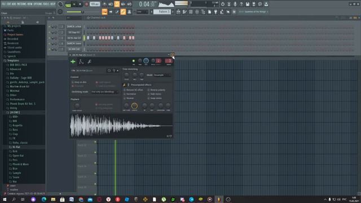The width and height of the screenshot is (361, 203).
Task: Click the document project icon in second row
Action: pyautogui.click(x=209, y=12)
